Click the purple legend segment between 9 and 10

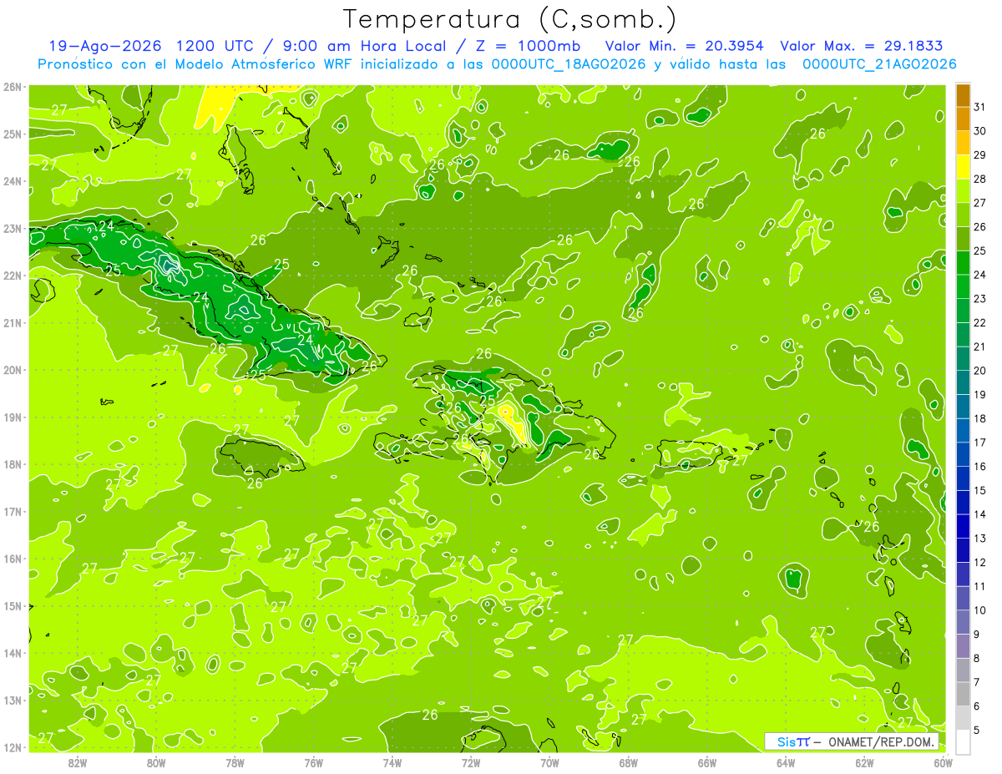click(x=964, y=622)
